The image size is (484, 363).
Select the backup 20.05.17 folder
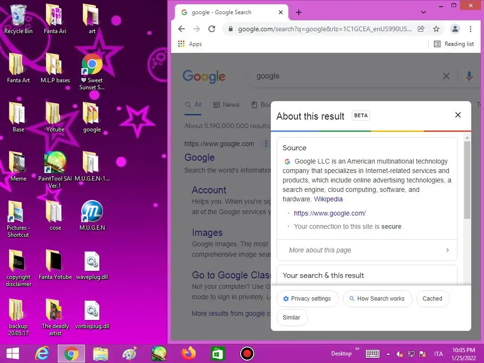click(x=18, y=317)
